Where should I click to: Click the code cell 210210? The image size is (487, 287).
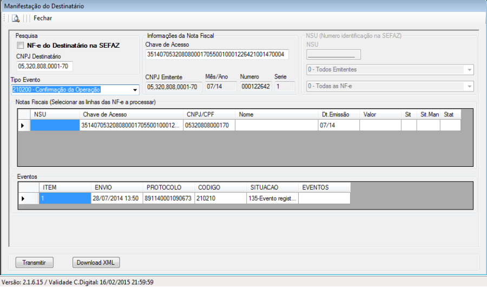[221, 198]
